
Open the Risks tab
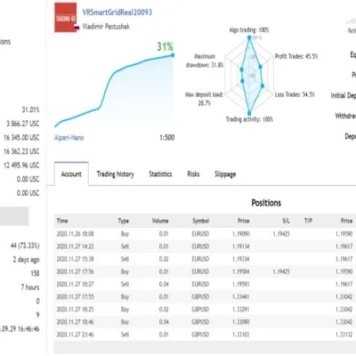click(193, 174)
